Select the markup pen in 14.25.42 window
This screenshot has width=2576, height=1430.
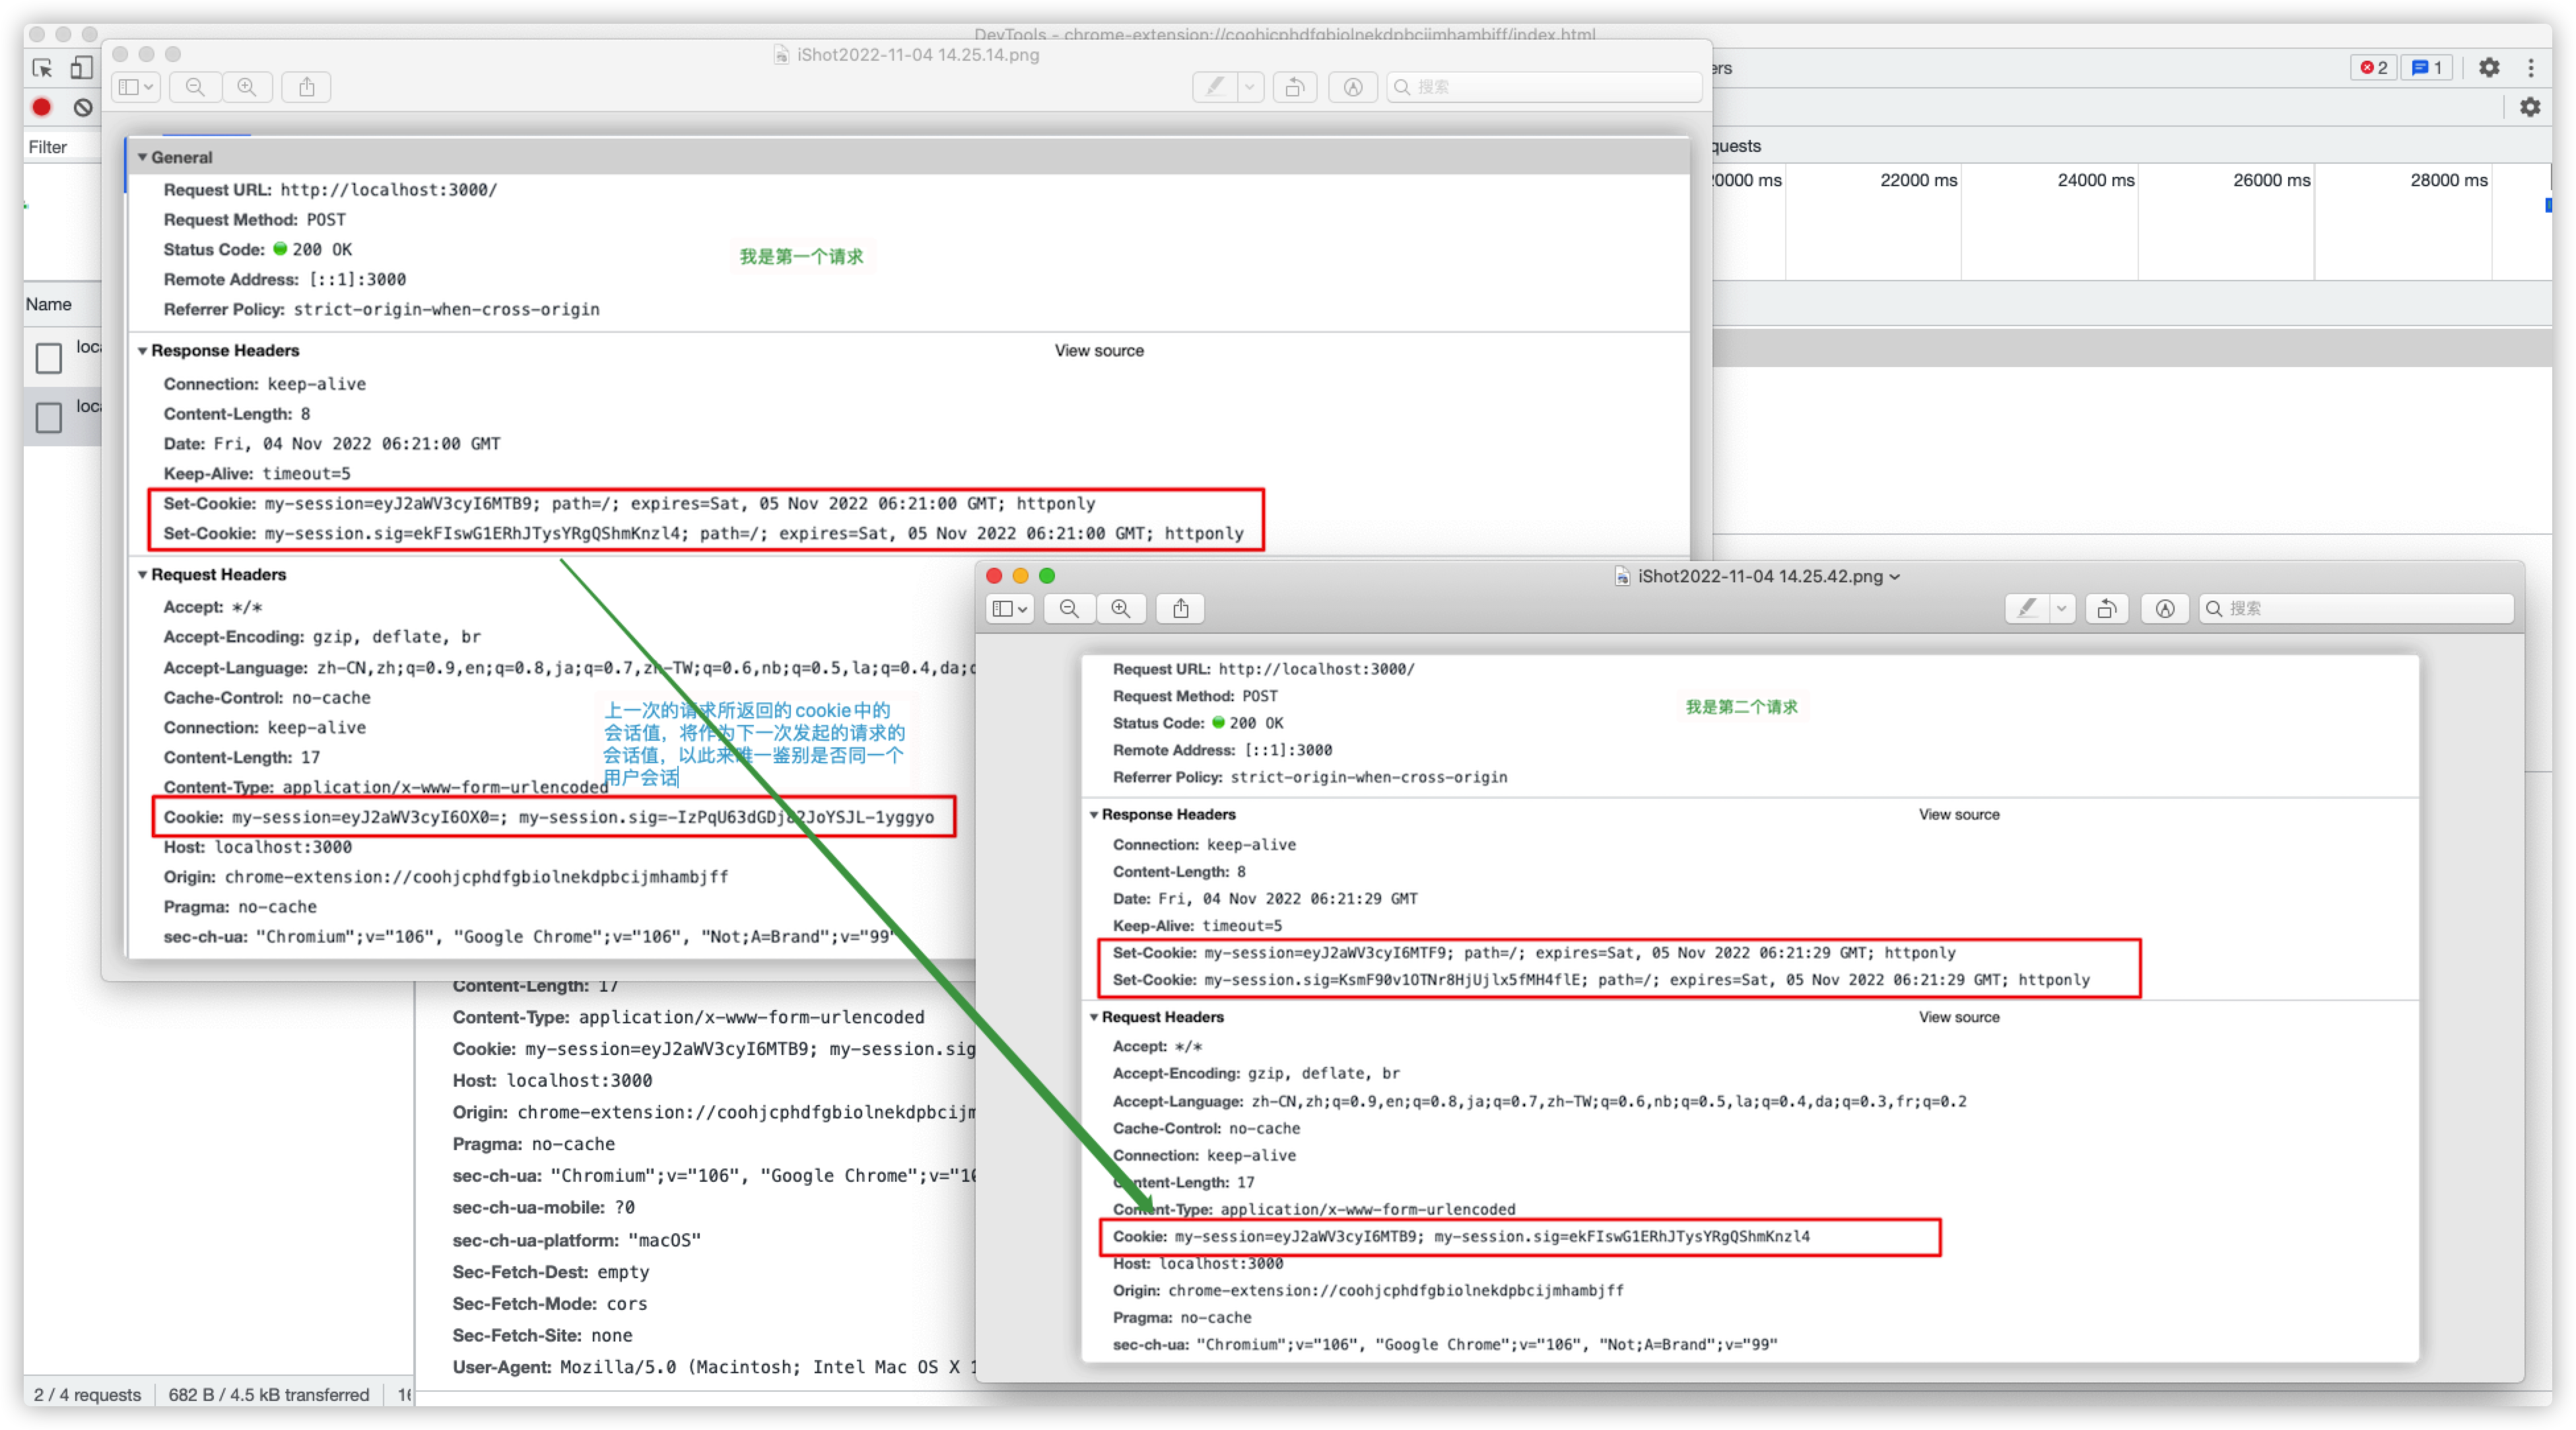click(x=2028, y=609)
